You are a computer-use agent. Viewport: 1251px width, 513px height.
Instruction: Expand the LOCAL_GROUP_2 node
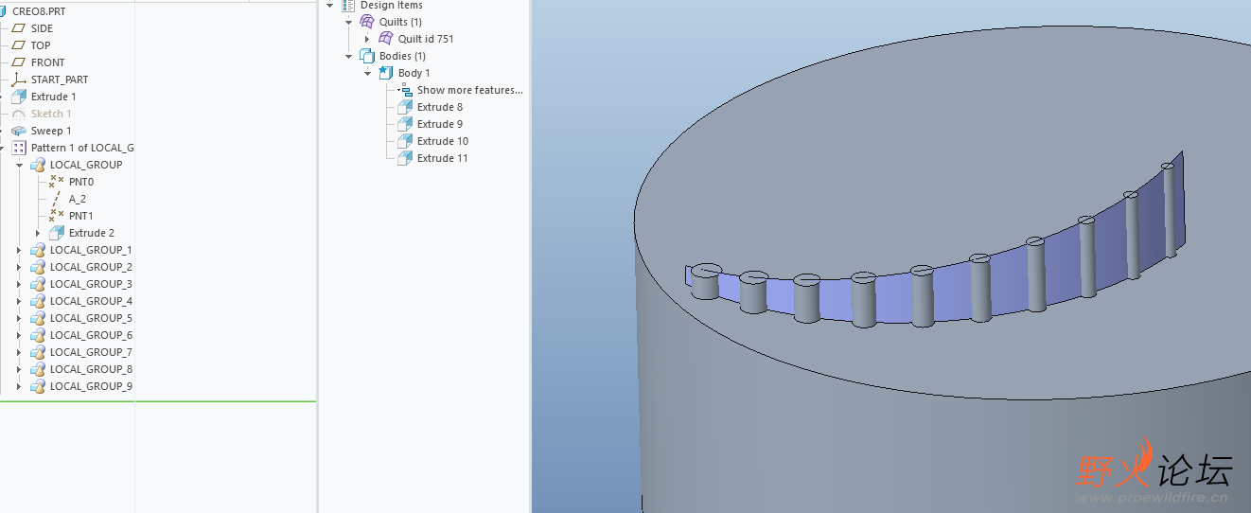tap(19, 267)
